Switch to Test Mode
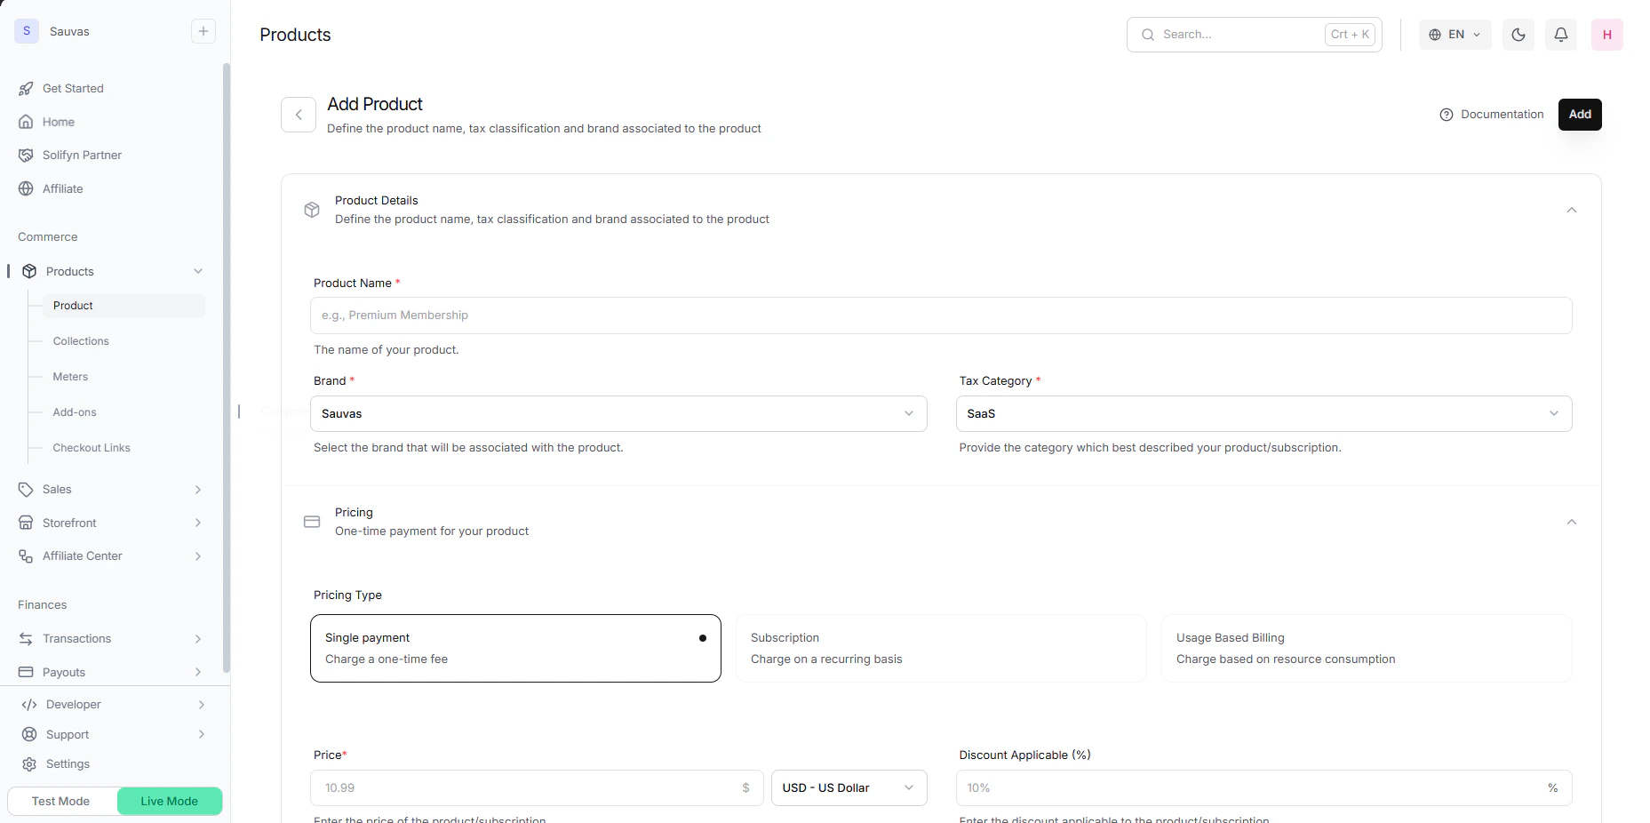 coord(61,801)
